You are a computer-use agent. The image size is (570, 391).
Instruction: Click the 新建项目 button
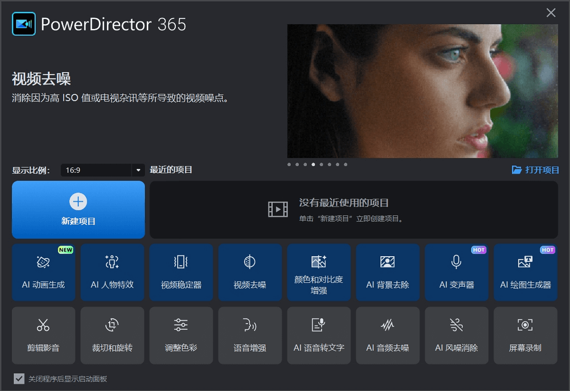tap(78, 209)
